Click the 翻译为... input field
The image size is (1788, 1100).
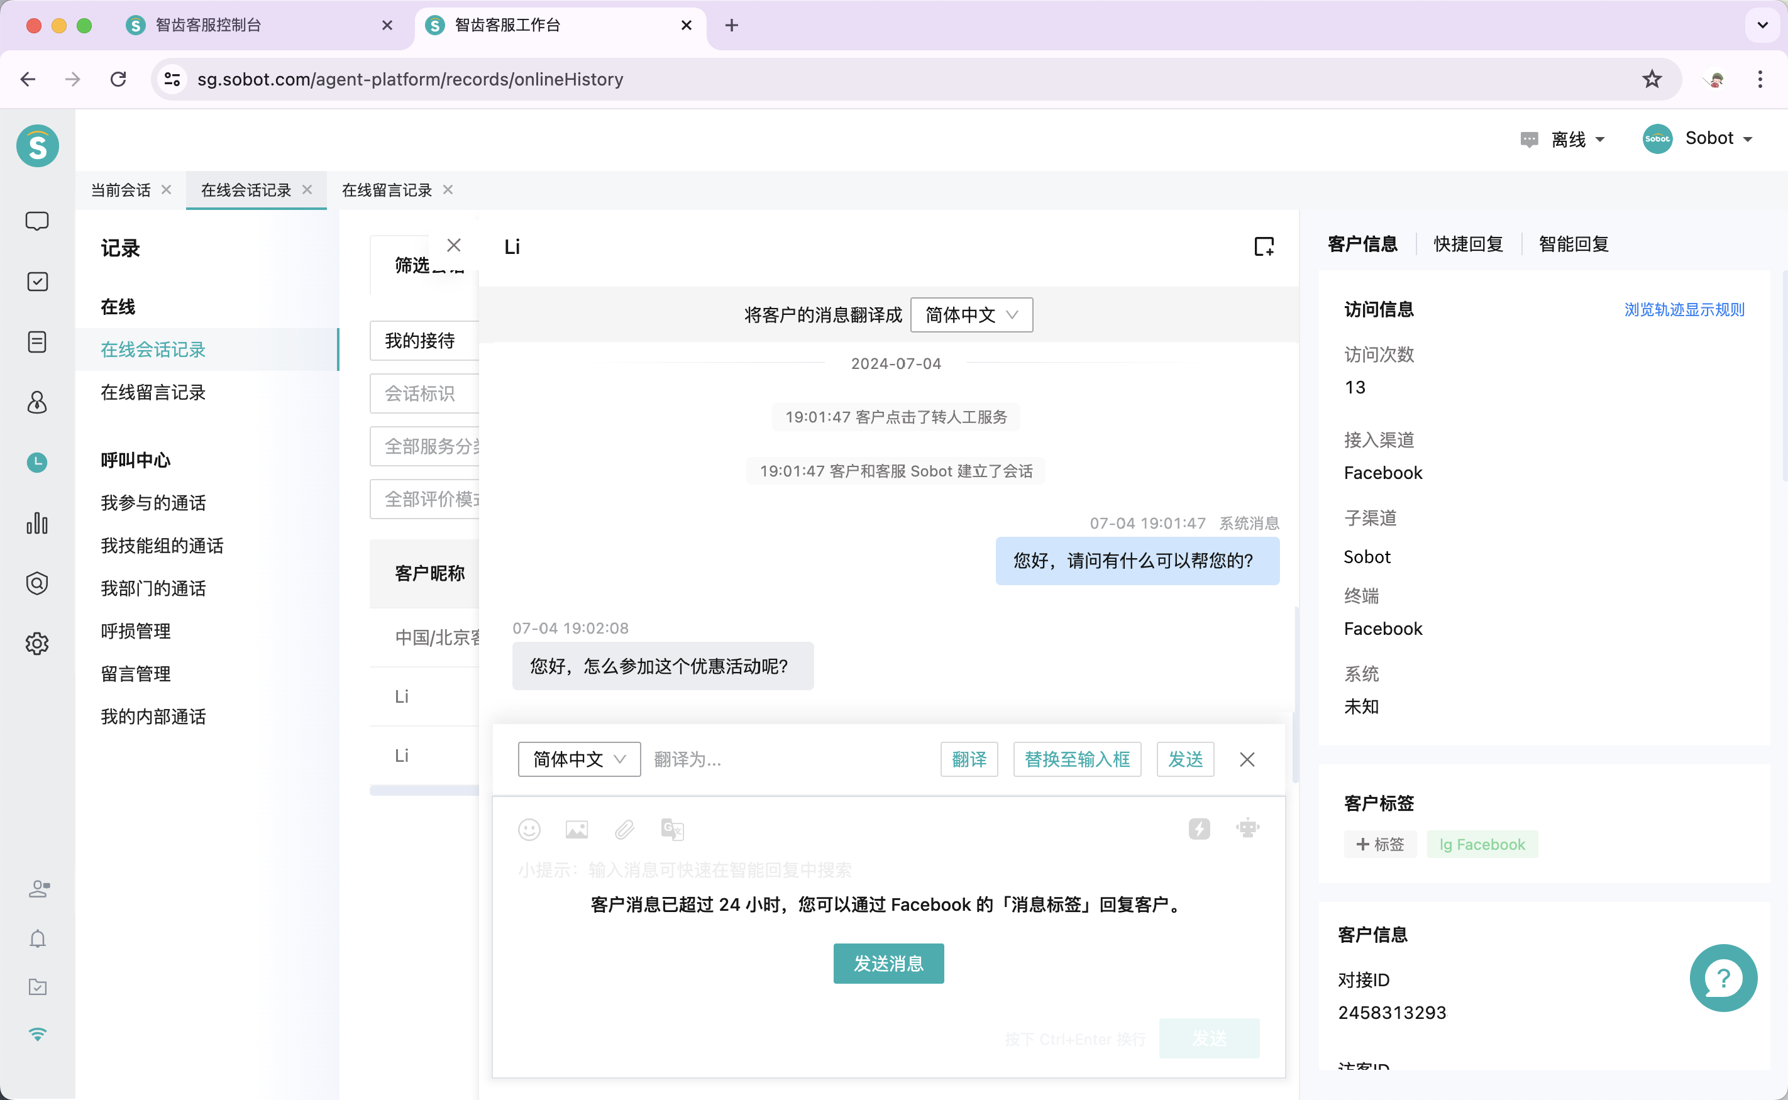(790, 759)
